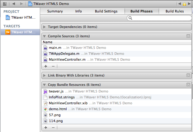The image size is (193, 132).
Task: Open the Build Rules tab
Action: pyautogui.click(x=175, y=11)
